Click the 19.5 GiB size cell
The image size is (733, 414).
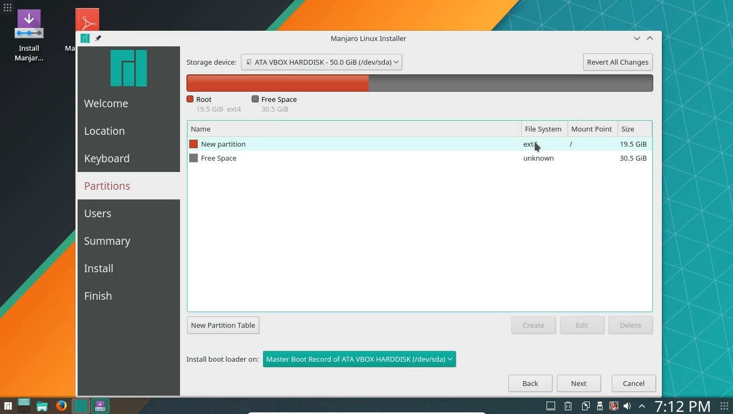pyautogui.click(x=633, y=144)
